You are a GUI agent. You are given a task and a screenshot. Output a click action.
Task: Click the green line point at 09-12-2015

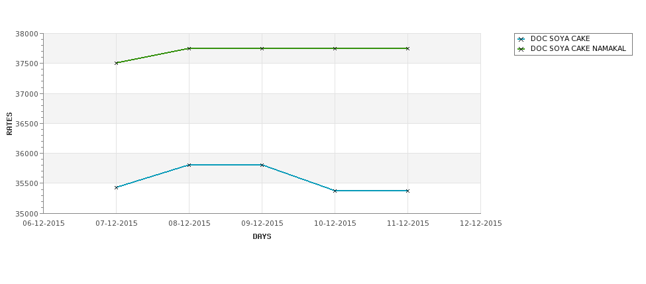(262, 48)
